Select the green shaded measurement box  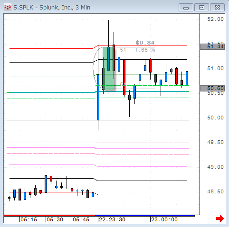(x=108, y=68)
